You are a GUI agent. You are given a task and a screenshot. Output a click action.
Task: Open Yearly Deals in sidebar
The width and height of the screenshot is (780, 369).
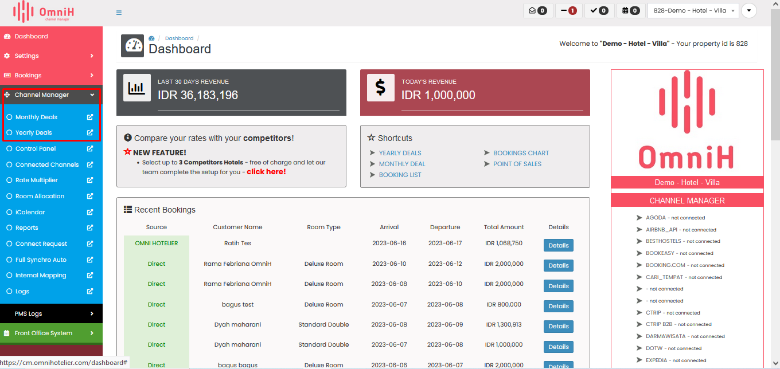(33, 132)
